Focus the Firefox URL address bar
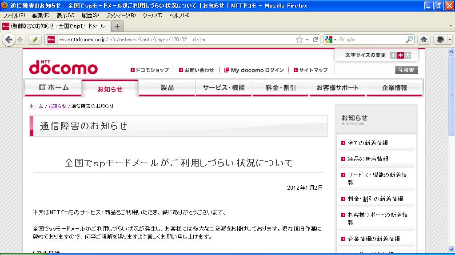The height and width of the screenshot is (255, 455). [176, 40]
